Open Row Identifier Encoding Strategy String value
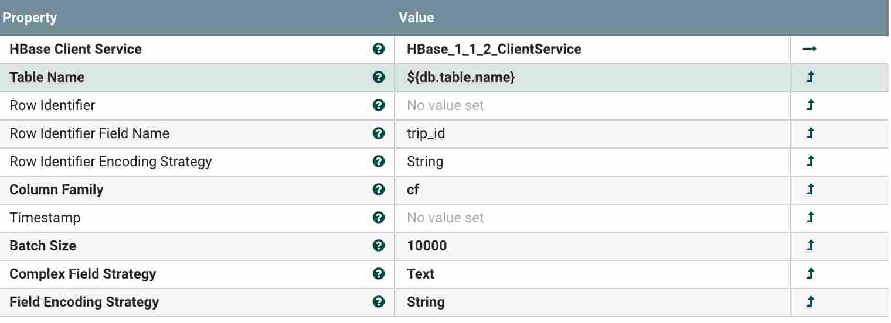This screenshot has width=891, height=323. tap(425, 161)
